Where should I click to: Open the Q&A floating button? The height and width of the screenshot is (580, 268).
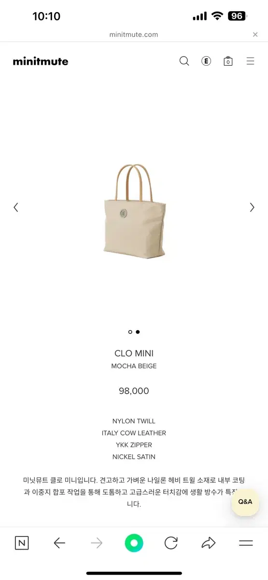point(245,502)
